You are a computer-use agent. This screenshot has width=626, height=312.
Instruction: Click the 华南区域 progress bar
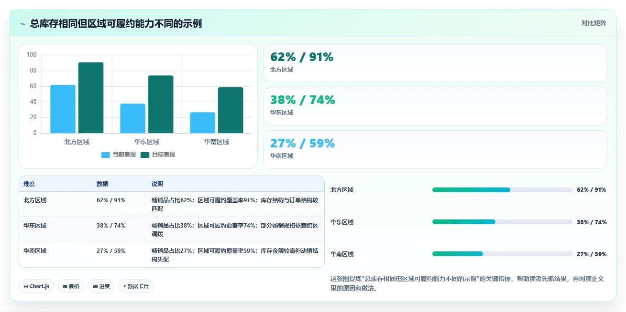503,254
